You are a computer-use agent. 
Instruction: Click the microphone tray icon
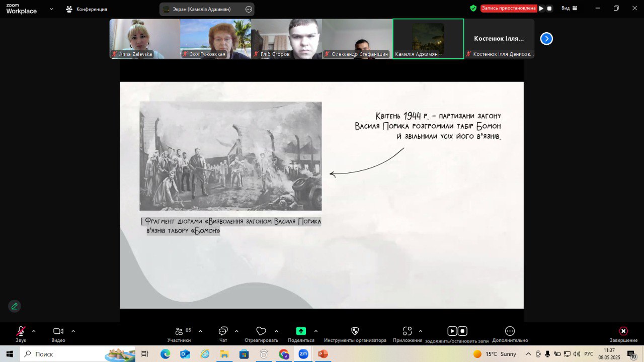(x=547, y=354)
